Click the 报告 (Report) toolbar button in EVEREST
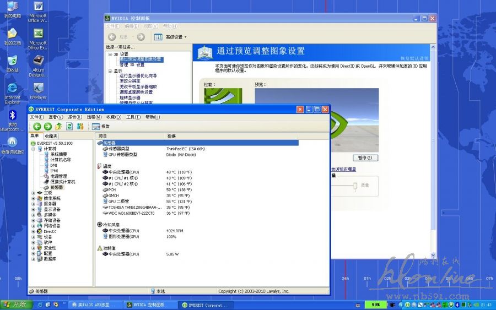The width and height of the screenshot is (496, 310). [x=101, y=127]
